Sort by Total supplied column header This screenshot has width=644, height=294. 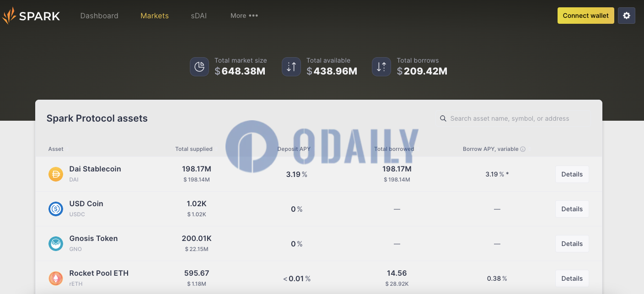(194, 149)
